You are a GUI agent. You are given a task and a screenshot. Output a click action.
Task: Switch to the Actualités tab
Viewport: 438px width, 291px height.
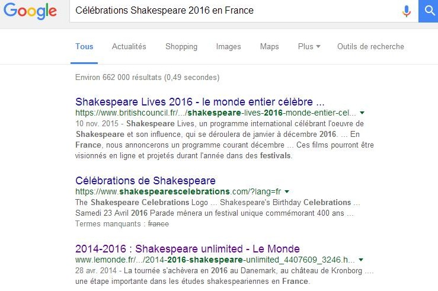pos(129,47)
